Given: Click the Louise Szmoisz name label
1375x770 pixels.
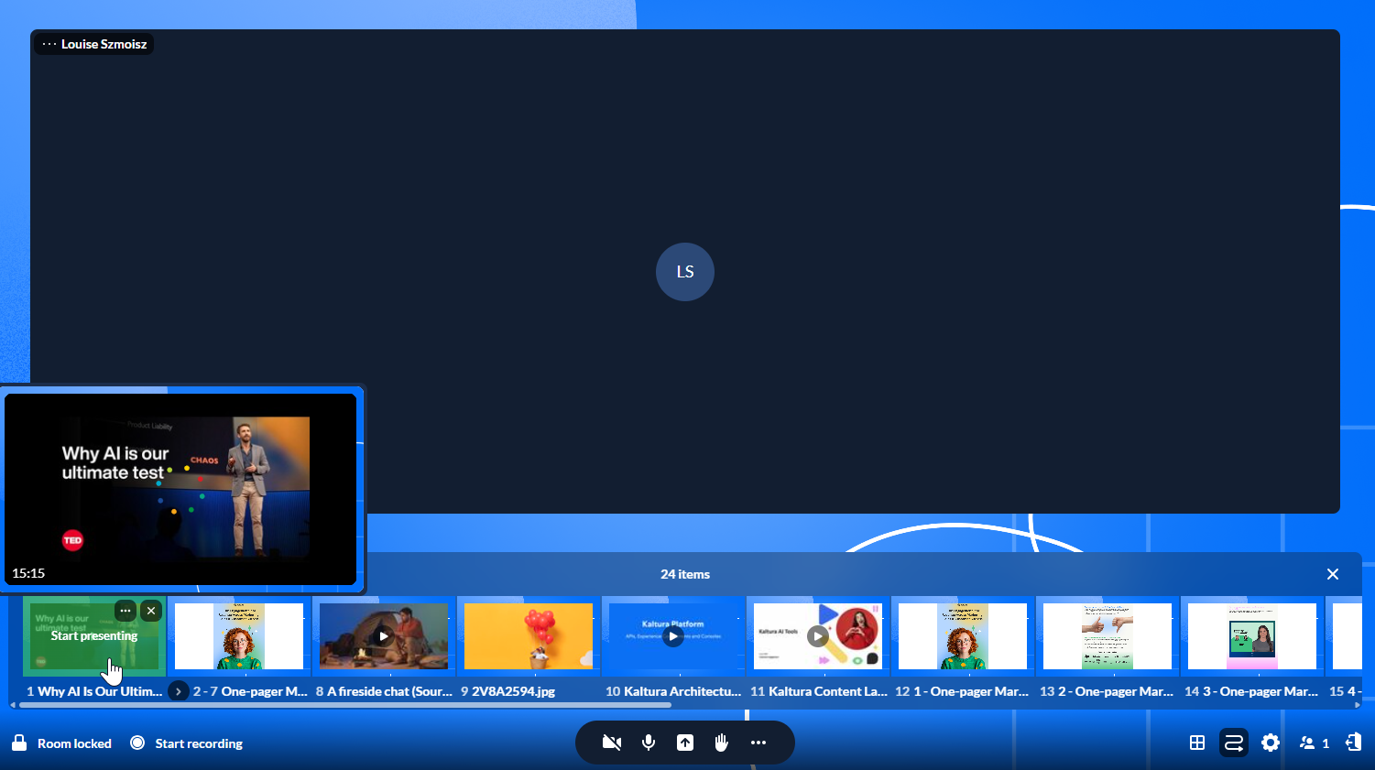Looking at the screenshot, I should click(104, 44).
